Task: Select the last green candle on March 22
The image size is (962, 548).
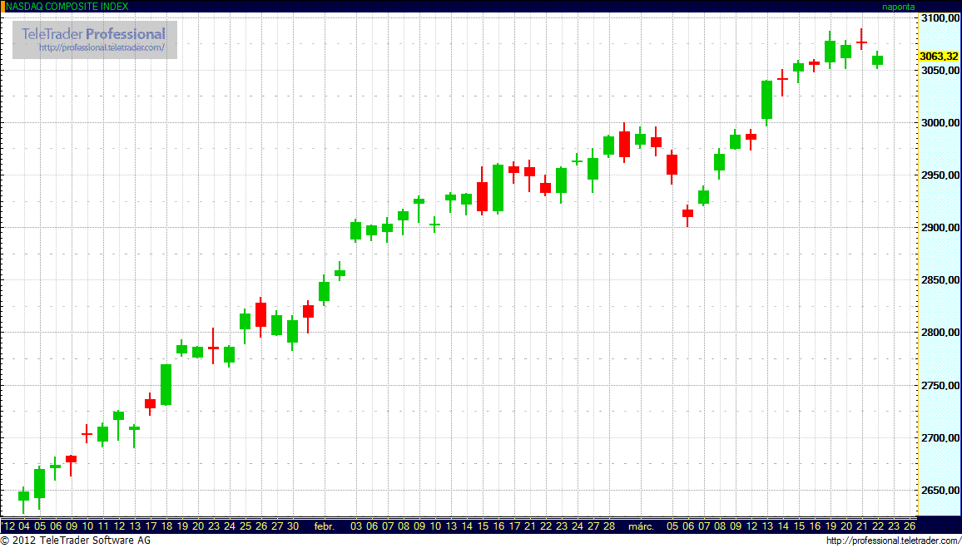Action: [x=877, y=60]
